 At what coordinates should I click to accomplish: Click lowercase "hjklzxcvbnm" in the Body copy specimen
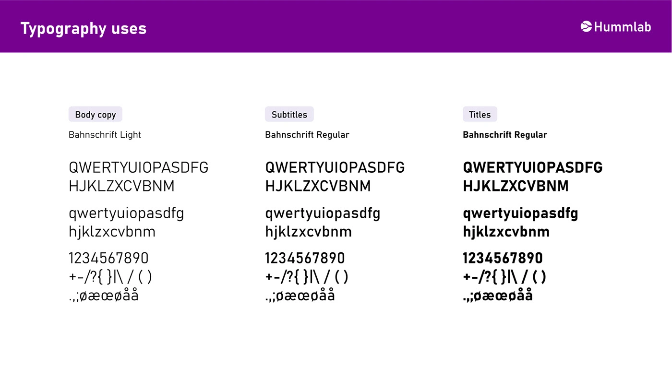112,232
